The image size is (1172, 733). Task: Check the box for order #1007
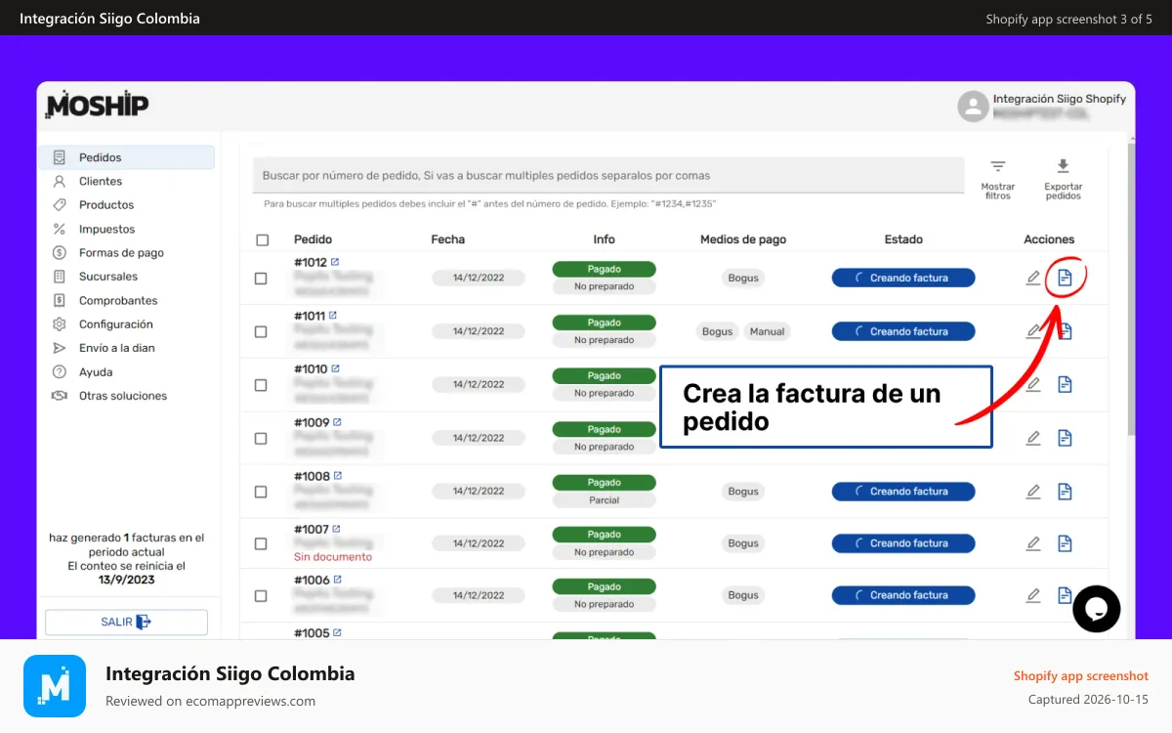click(x=261, y=543)
